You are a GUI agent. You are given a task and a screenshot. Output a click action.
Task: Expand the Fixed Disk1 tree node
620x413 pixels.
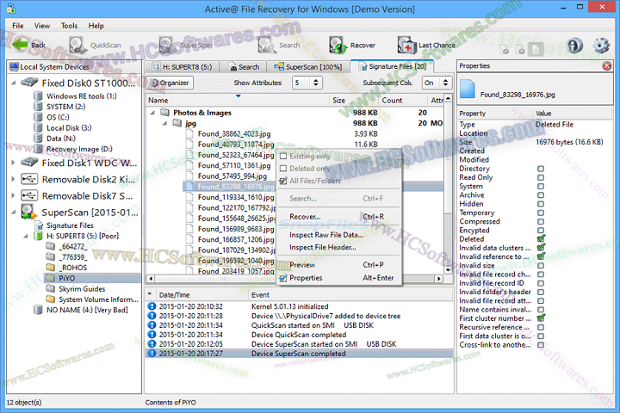(x=14, y=163)
